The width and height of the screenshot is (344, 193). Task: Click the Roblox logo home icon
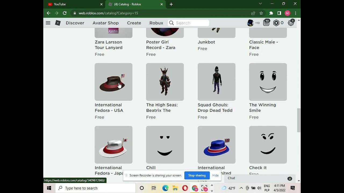58,23
